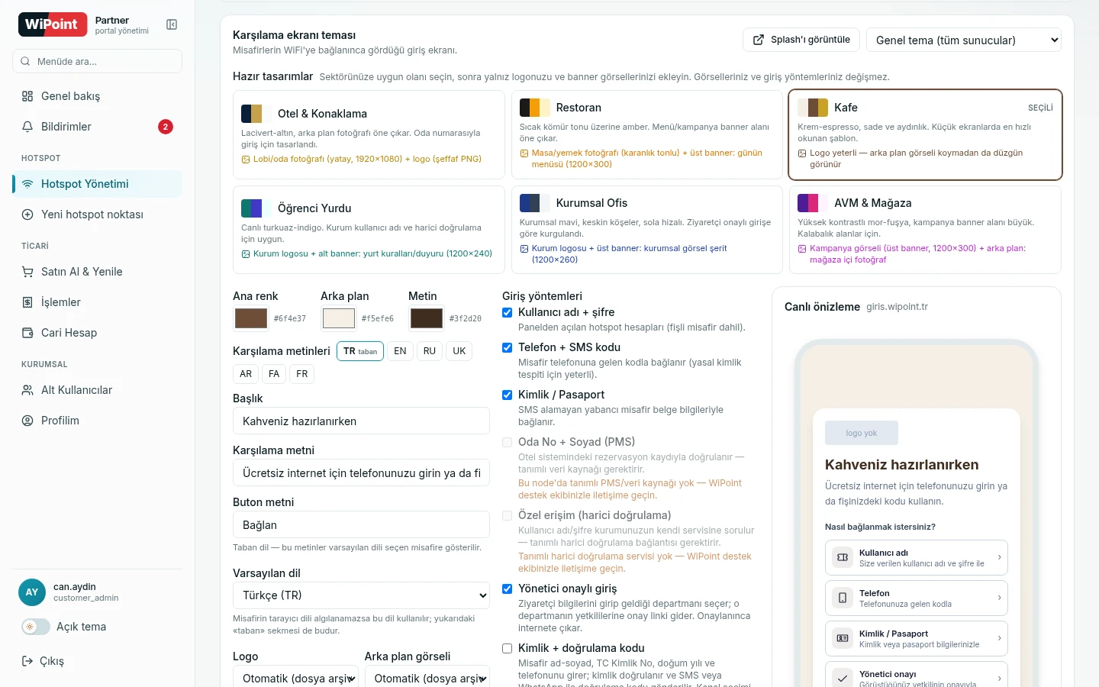1099x687 pixels.
Task: Uncheck Telefon + SMS kodu method
Action: [507, 347]
